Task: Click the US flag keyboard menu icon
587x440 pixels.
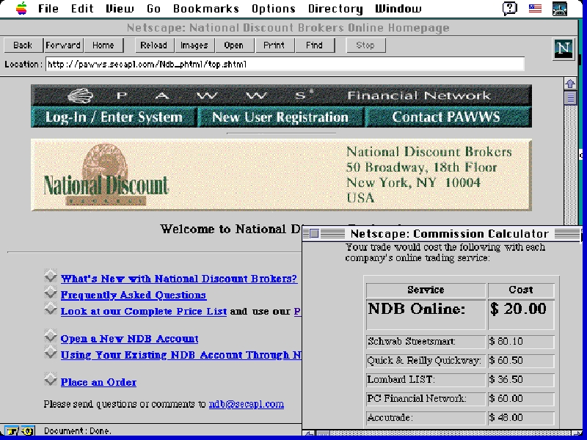Action: click(x=535, y=8)
